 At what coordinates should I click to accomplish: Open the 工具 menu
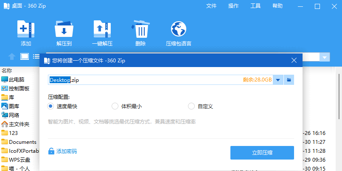pyautogui.click(x=255, y=6)
